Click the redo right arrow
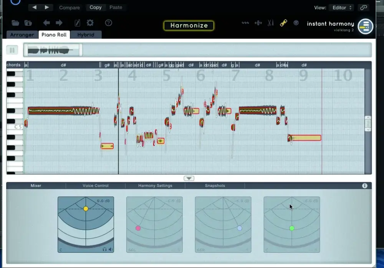The image size is (384, 268). (59, 23)
